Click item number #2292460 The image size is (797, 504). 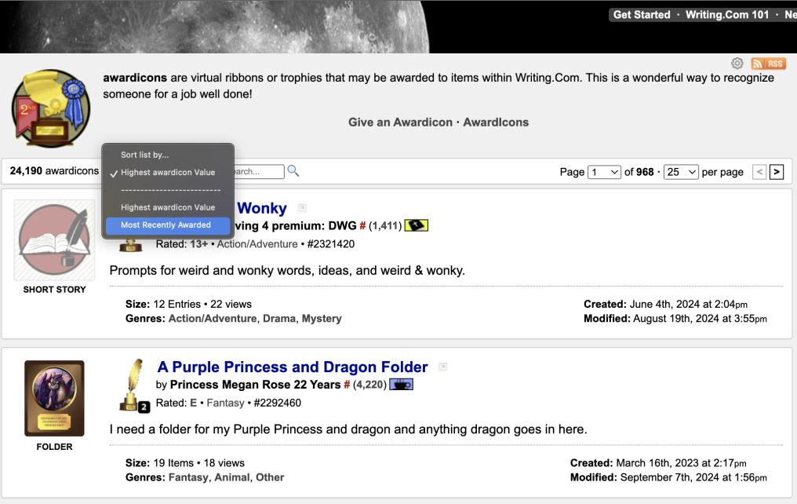(x=277, y=403)
